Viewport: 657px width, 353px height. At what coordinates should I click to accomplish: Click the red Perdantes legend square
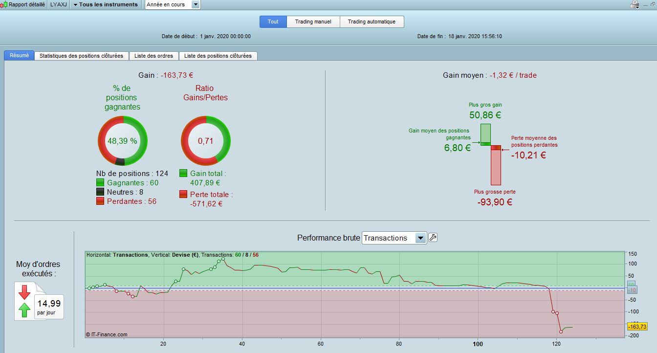(100, 201)
